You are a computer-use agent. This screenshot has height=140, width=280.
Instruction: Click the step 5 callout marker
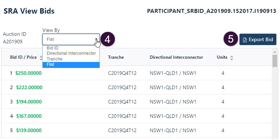pyautogui.click(x=230, y=39)
